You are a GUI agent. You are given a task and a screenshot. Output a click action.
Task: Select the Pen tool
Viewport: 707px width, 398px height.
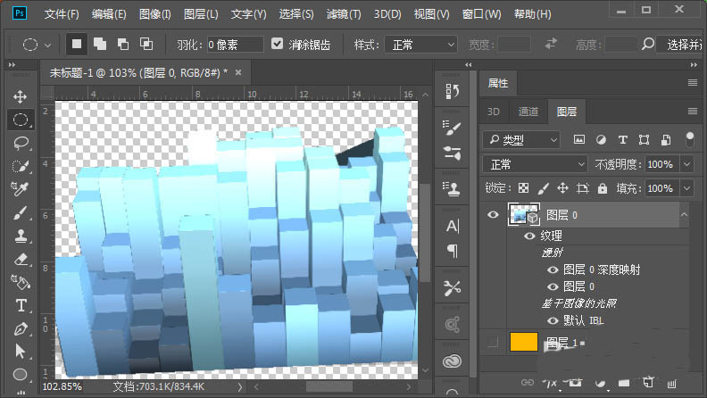21,328
